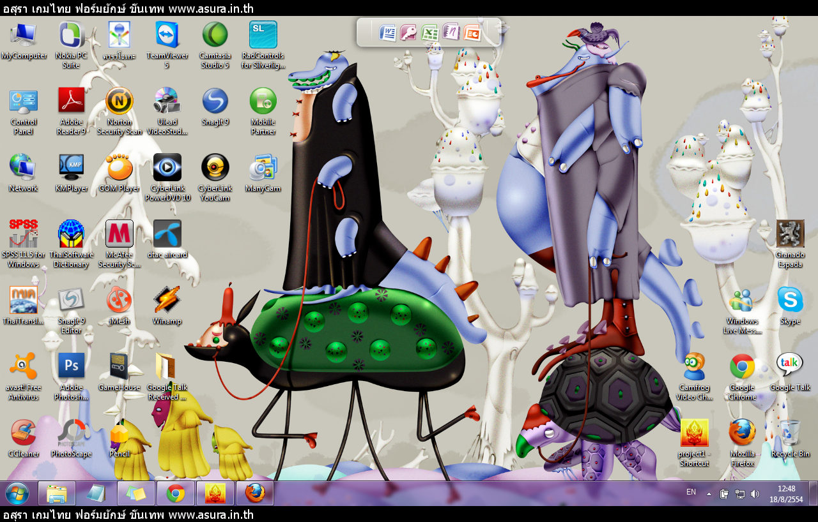This screenshot has width=818, height=522.
Task: Launch Excel from Office shortcut bar
Action: coord(430,33)
